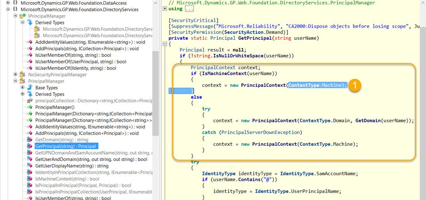Select IsMachineContext(string) : bool

[67, 179]
